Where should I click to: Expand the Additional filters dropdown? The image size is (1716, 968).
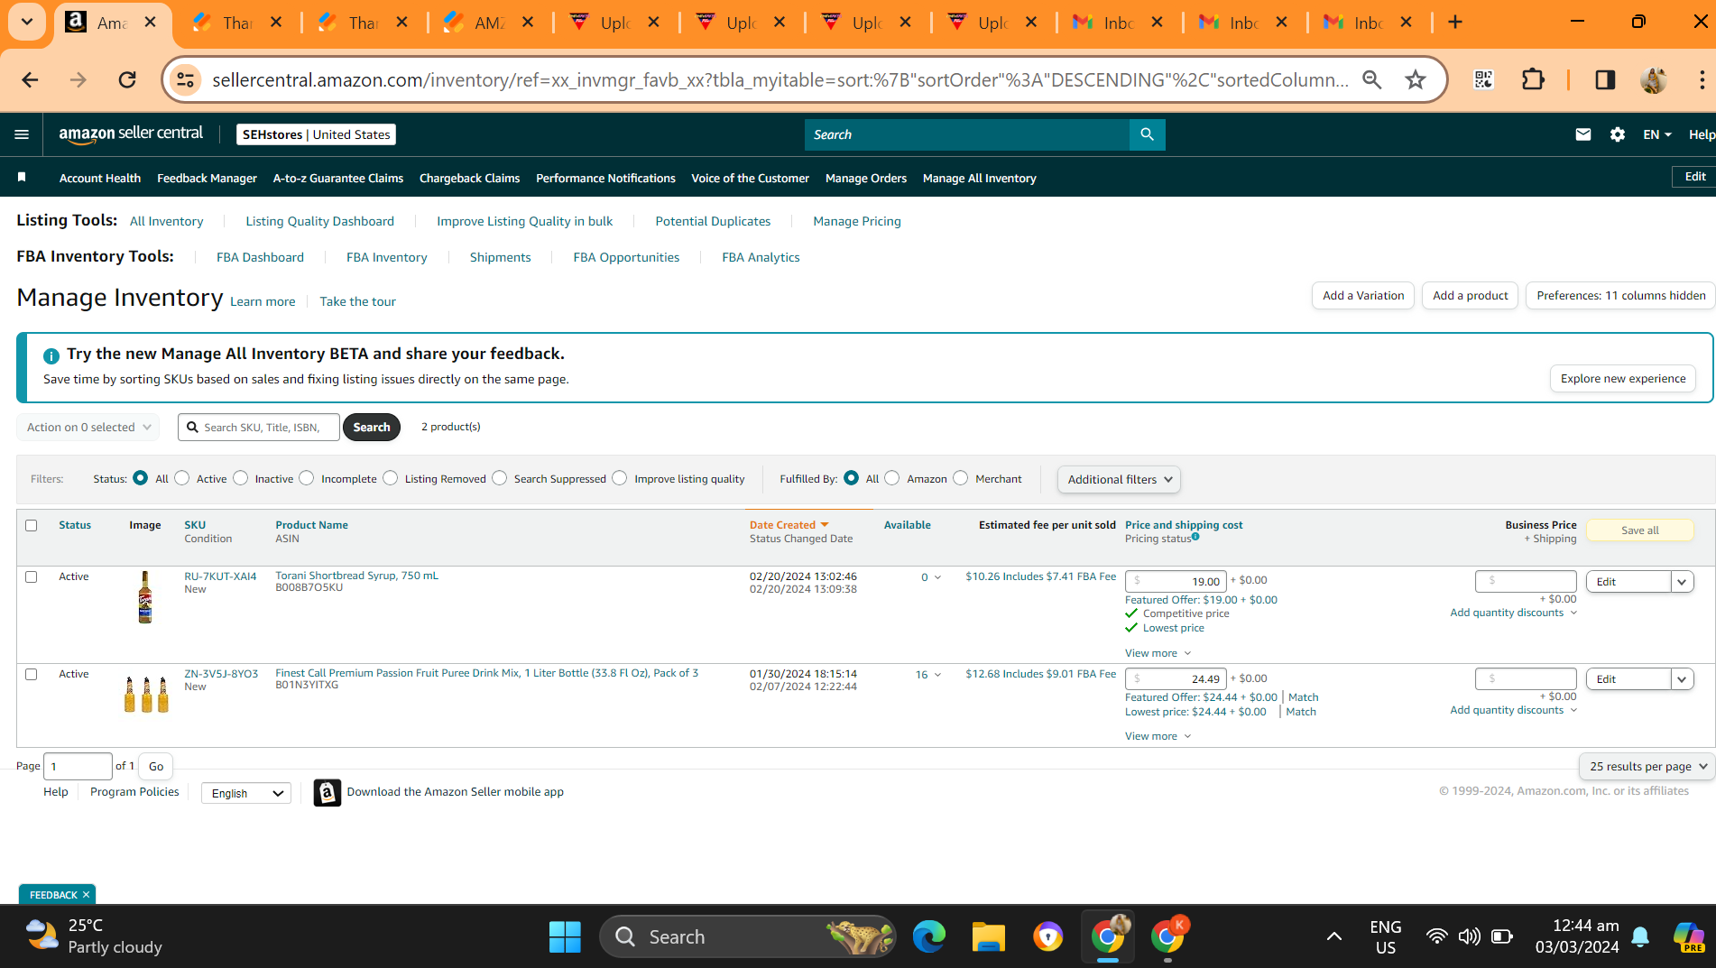[1119, 479]
